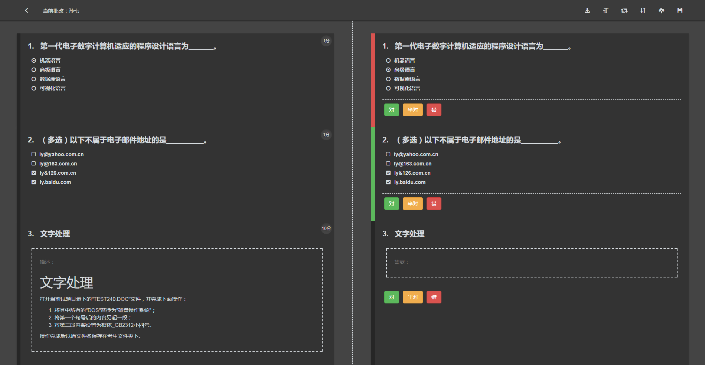The height and width of the screenshot is (365, 705).
Task: Click the text size icon
Action: 606,10
